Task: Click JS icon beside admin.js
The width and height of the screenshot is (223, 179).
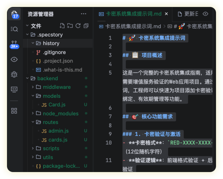Action: (x=44, y=131)
